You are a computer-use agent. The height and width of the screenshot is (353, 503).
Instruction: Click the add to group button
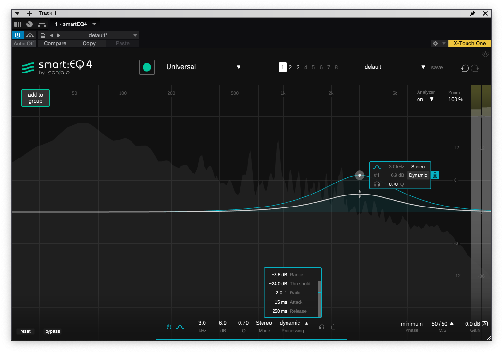pyautogui.click(x=36, y=98)
